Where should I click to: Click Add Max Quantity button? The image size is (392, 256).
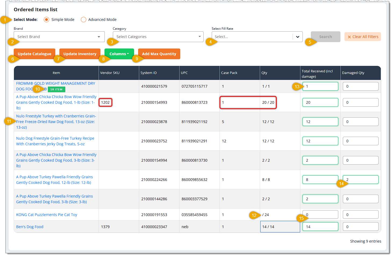tap(159, 54)
